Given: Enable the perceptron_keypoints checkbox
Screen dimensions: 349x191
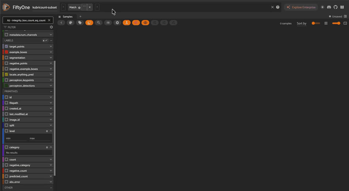Looking at the screenshot, I should pos(6,80).
